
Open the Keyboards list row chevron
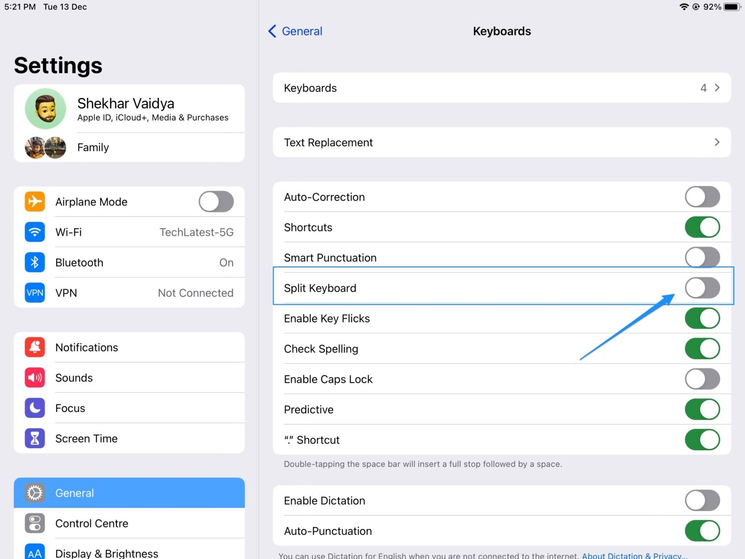(717, 88)
